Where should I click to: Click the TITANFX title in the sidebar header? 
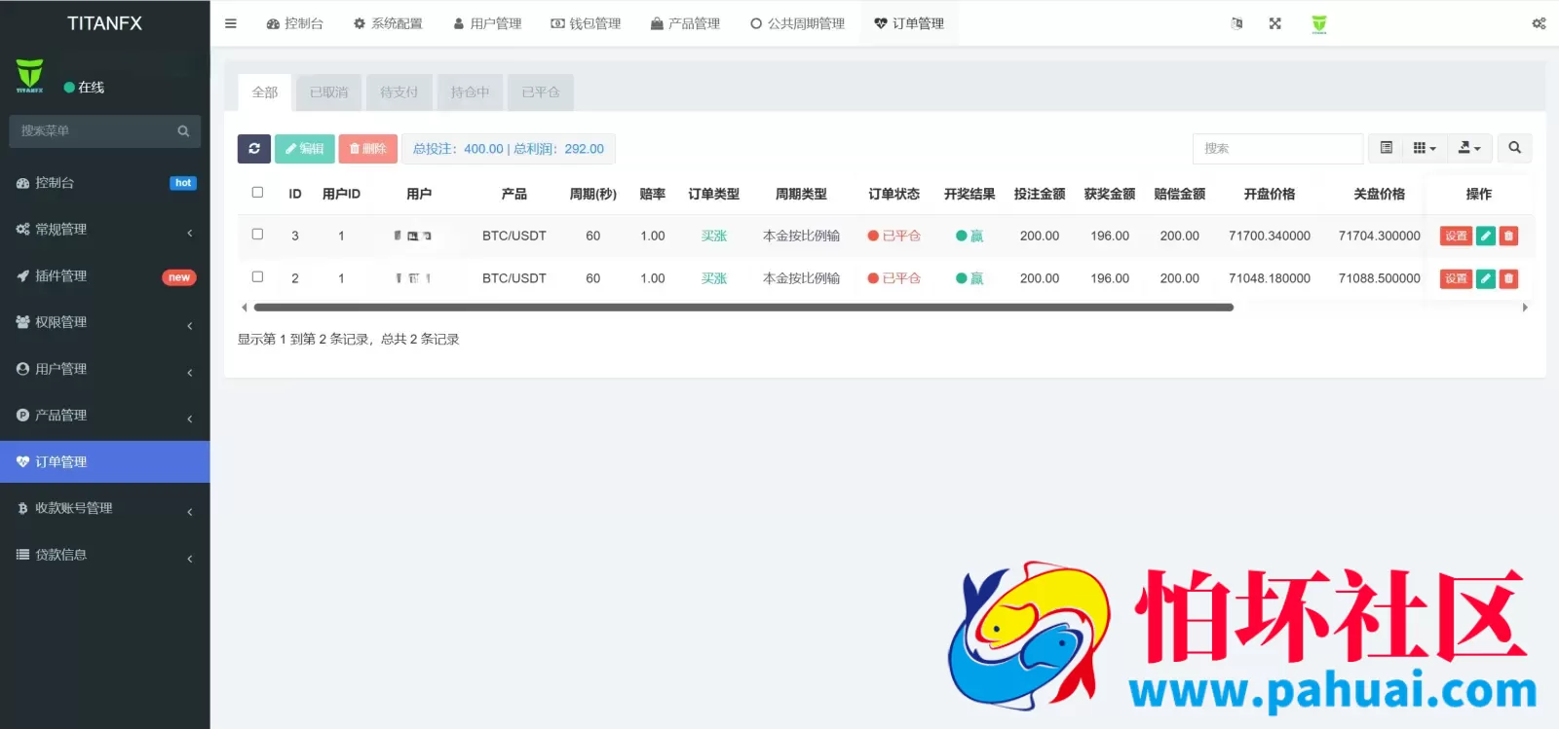(x=104, y=23)
